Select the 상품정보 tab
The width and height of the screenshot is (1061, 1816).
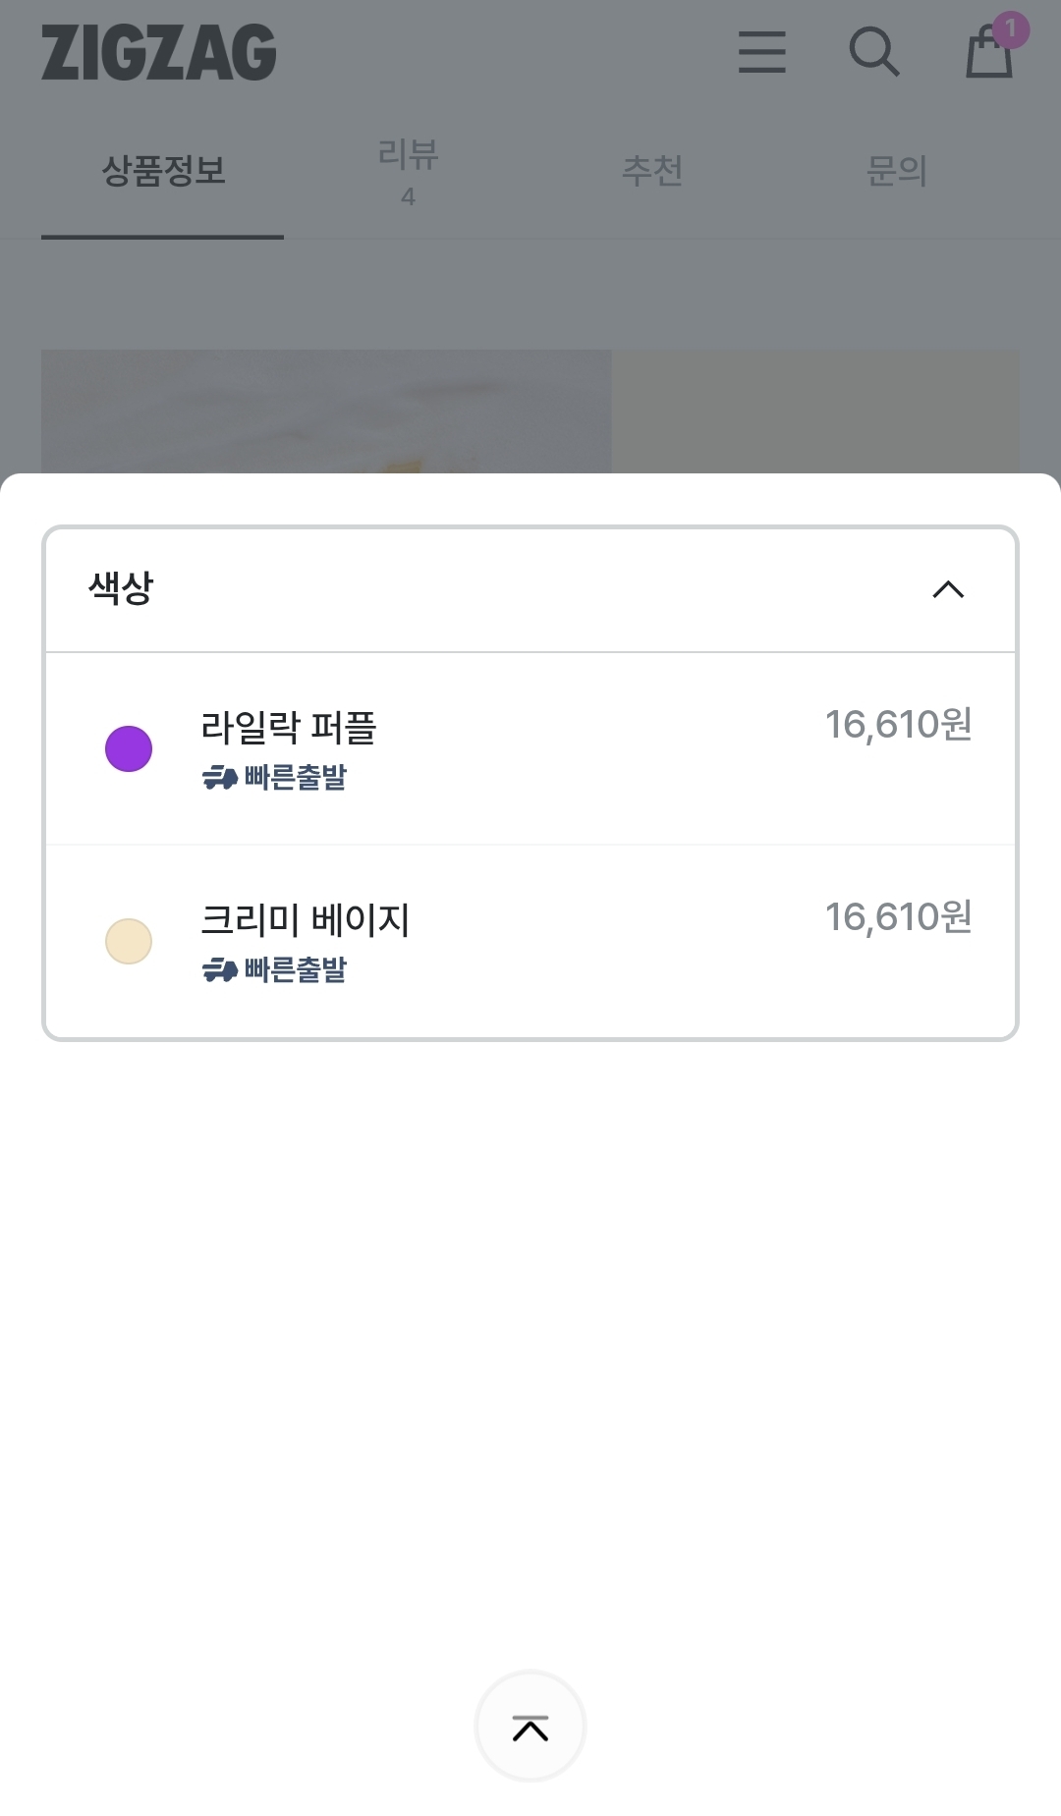coord(163,171)
